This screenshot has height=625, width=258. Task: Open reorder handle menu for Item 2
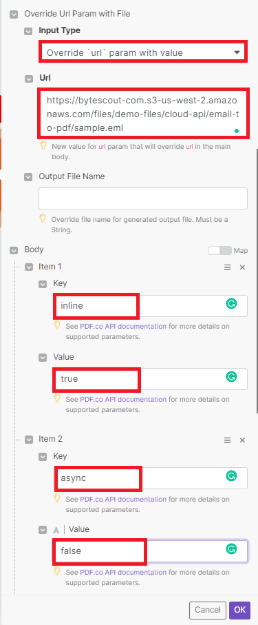tap(227, 440)
